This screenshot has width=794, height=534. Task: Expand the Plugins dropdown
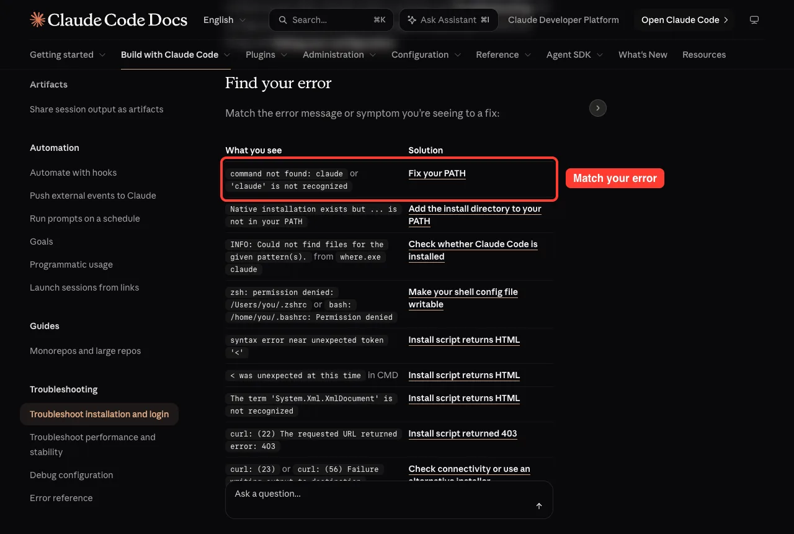tap(267, 55)
